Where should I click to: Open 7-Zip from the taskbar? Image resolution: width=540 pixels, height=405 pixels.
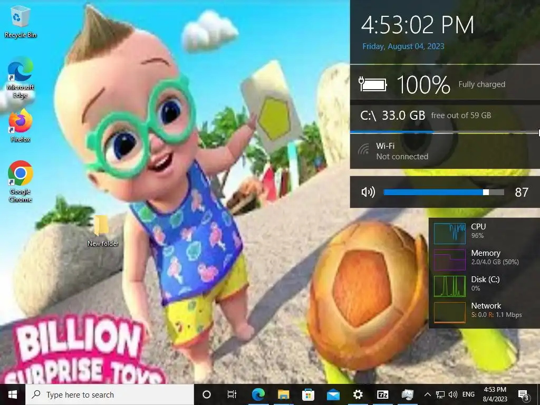point(383,394)
